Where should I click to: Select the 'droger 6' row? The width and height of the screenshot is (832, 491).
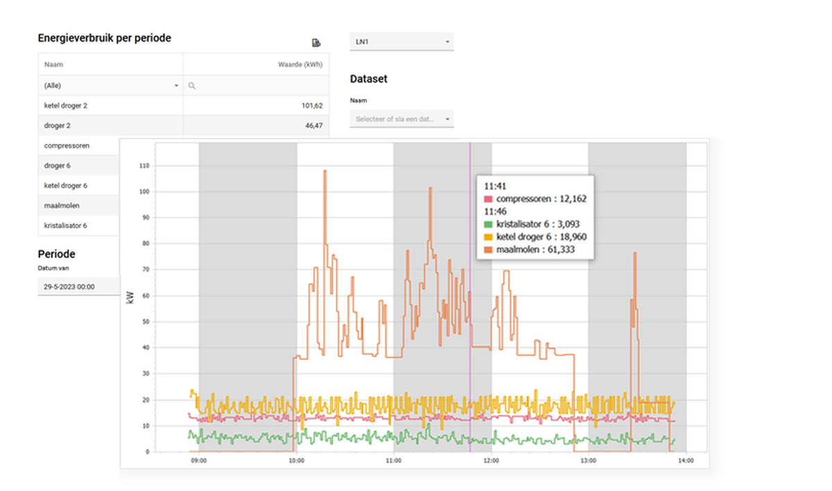(79, 166)
